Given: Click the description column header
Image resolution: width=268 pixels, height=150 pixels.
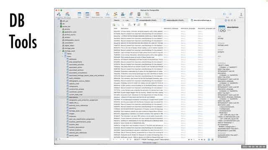Looking at the screenshot, I should [142, 28].
